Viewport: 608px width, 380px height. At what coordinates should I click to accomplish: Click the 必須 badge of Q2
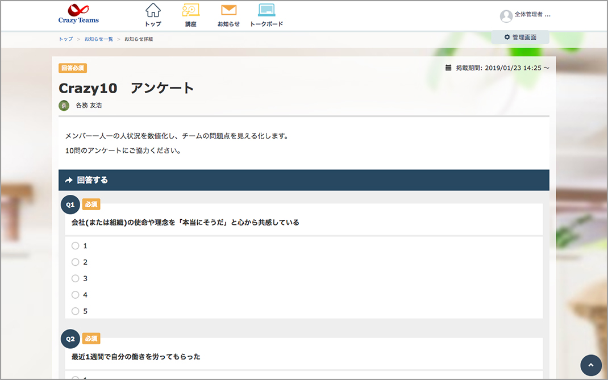[91, 339]
